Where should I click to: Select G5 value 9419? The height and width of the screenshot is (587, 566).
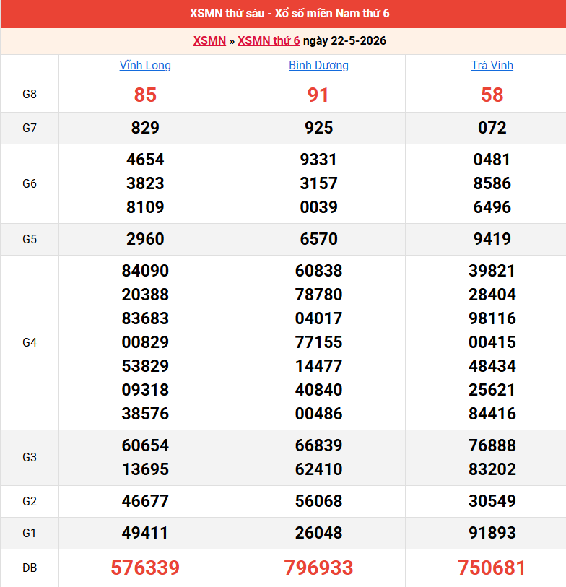click(492, 239)
